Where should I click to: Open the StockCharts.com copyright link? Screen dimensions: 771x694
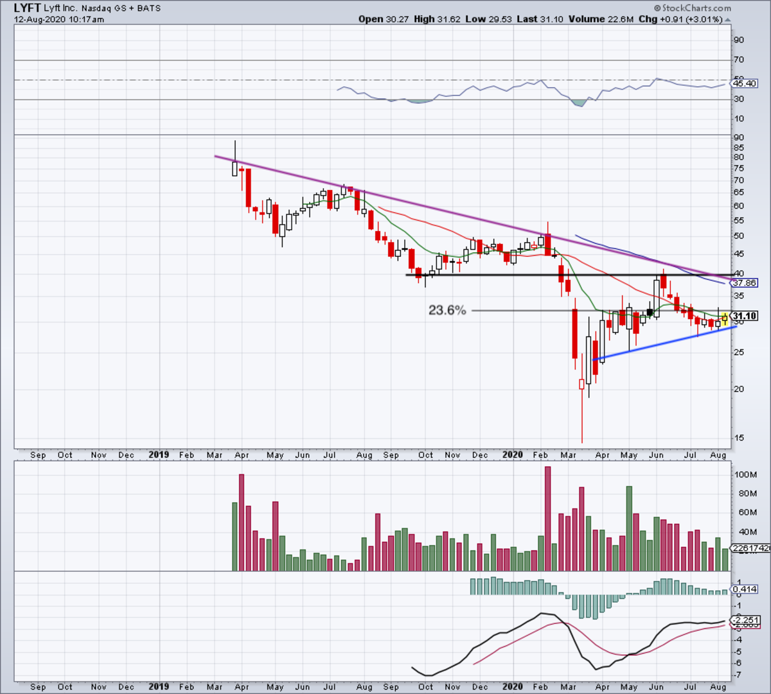tap(693, 8)
